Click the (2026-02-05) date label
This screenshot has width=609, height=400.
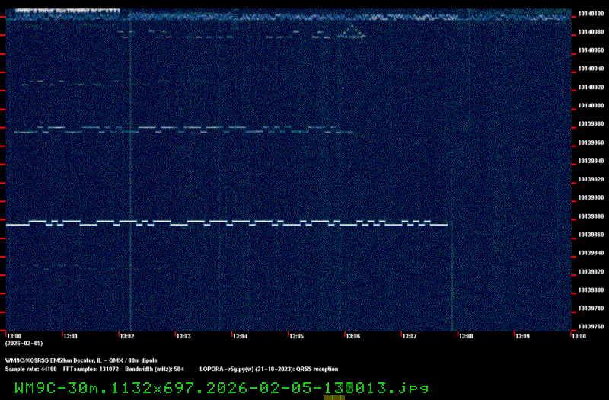click(23, 344)
